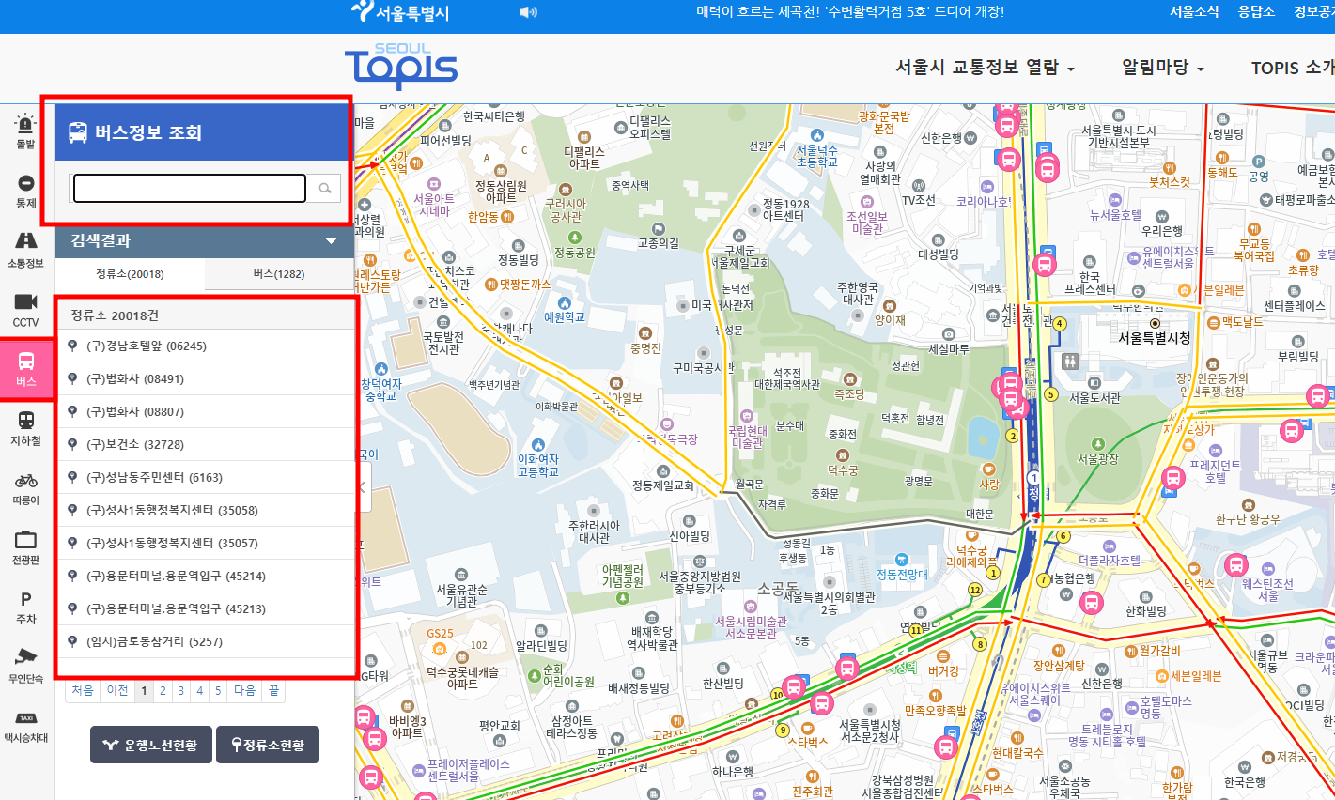This screenshot has height=800, width=1335.
Task: Open the CCTV sidebar icon
Action: point(25,309)
